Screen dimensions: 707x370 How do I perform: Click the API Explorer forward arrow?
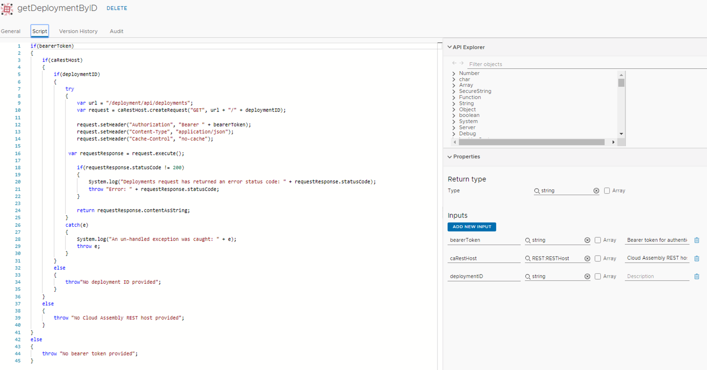461,63
